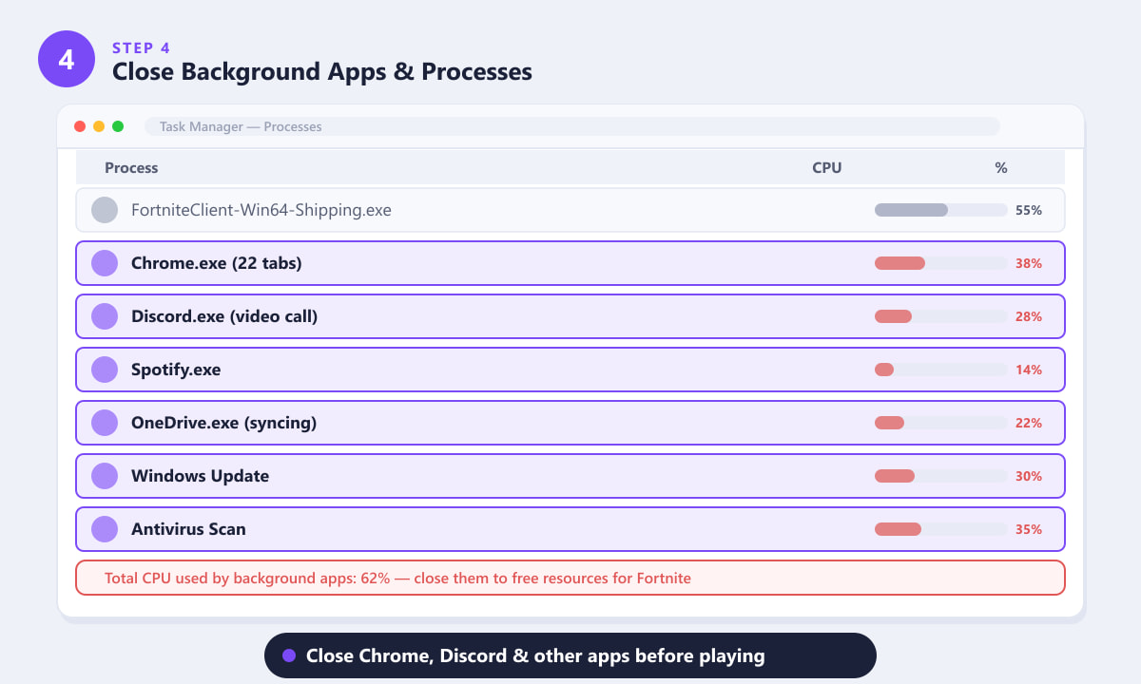Image resolution: width=1141 pixels, height=684 pixels.
Task: Click the Spotify.exe CPU usage bar
Action: tap(941, 370)
